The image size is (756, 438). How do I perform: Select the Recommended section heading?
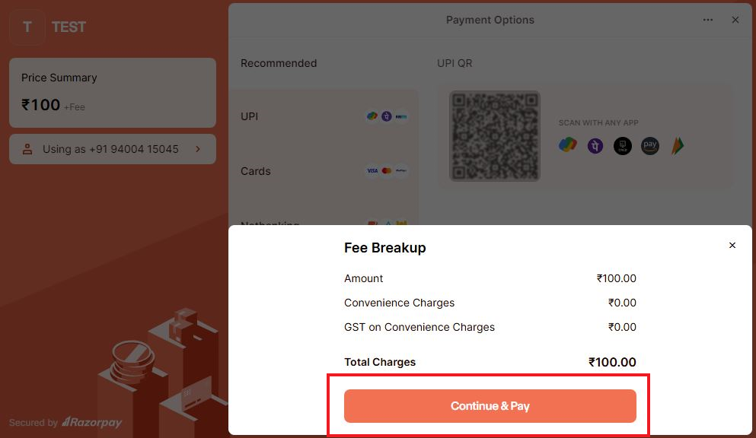(279, 63)
